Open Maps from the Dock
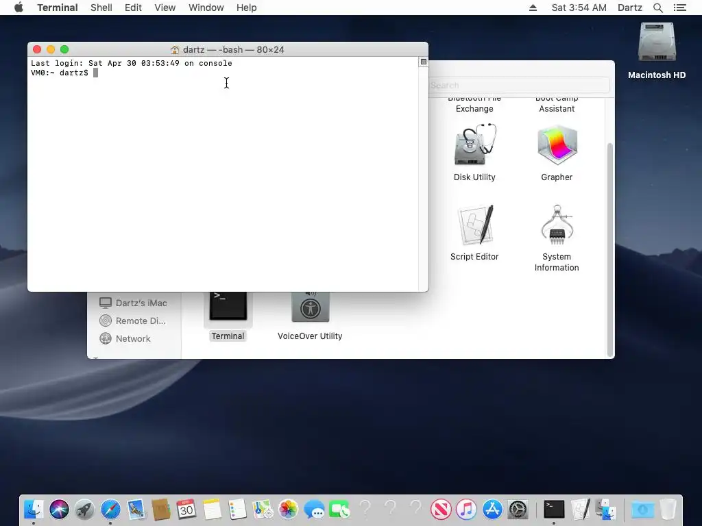Screen dimensions: 702x526 point(263,510)
